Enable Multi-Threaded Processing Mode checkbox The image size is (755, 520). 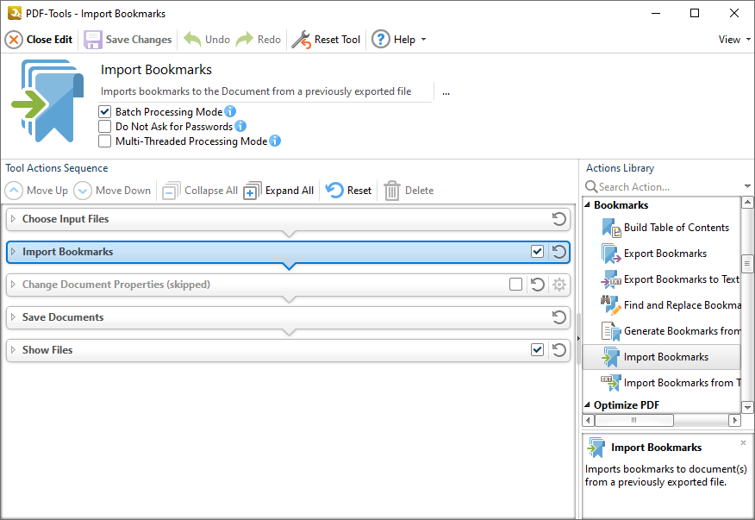point(104,141)
